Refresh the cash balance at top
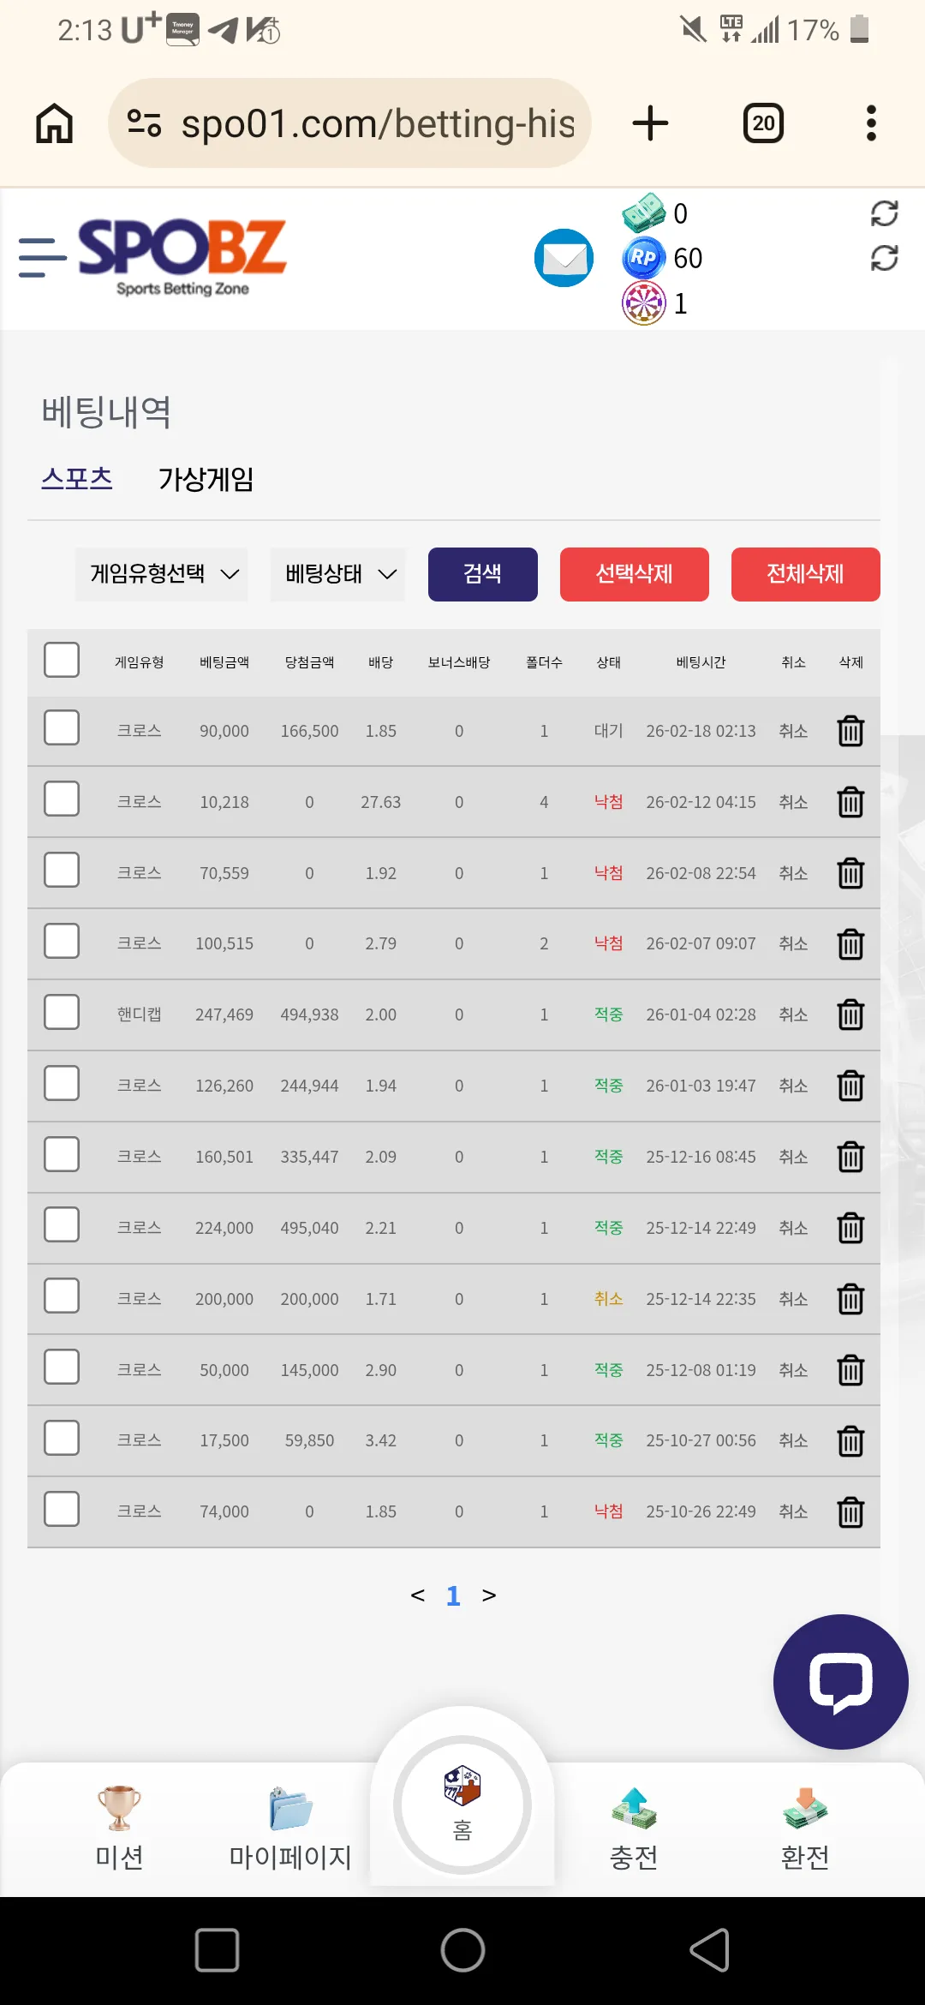This screenshot has width=925, height=2005. (x=884, y=213)
